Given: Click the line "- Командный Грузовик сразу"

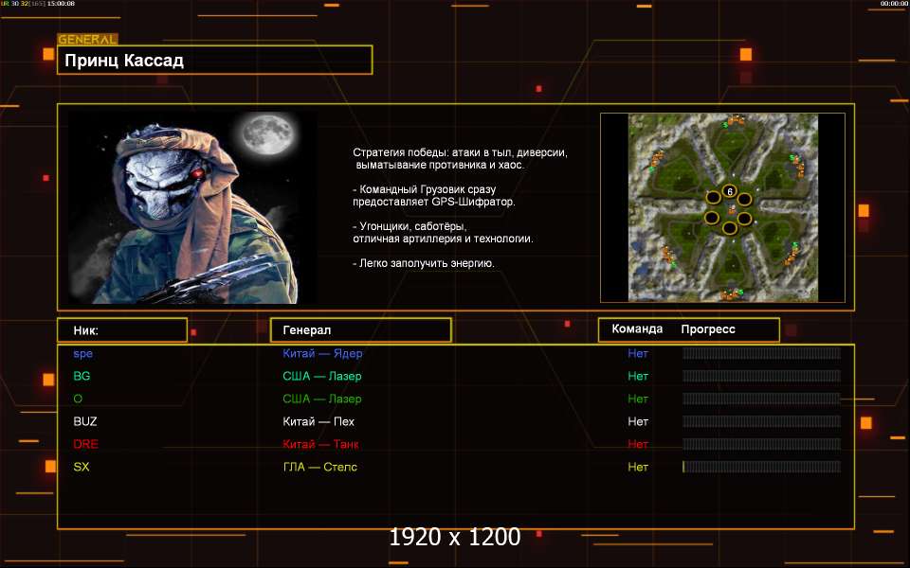Looking at the screenshot, I should click(425, 189).
